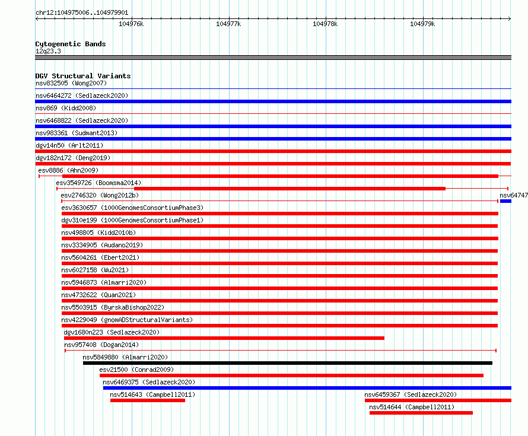The width and height of the screenshot is (528, 436).
Task: Open dgv14n50 (Arlt2011) variant details
Action: pos(69,145)
